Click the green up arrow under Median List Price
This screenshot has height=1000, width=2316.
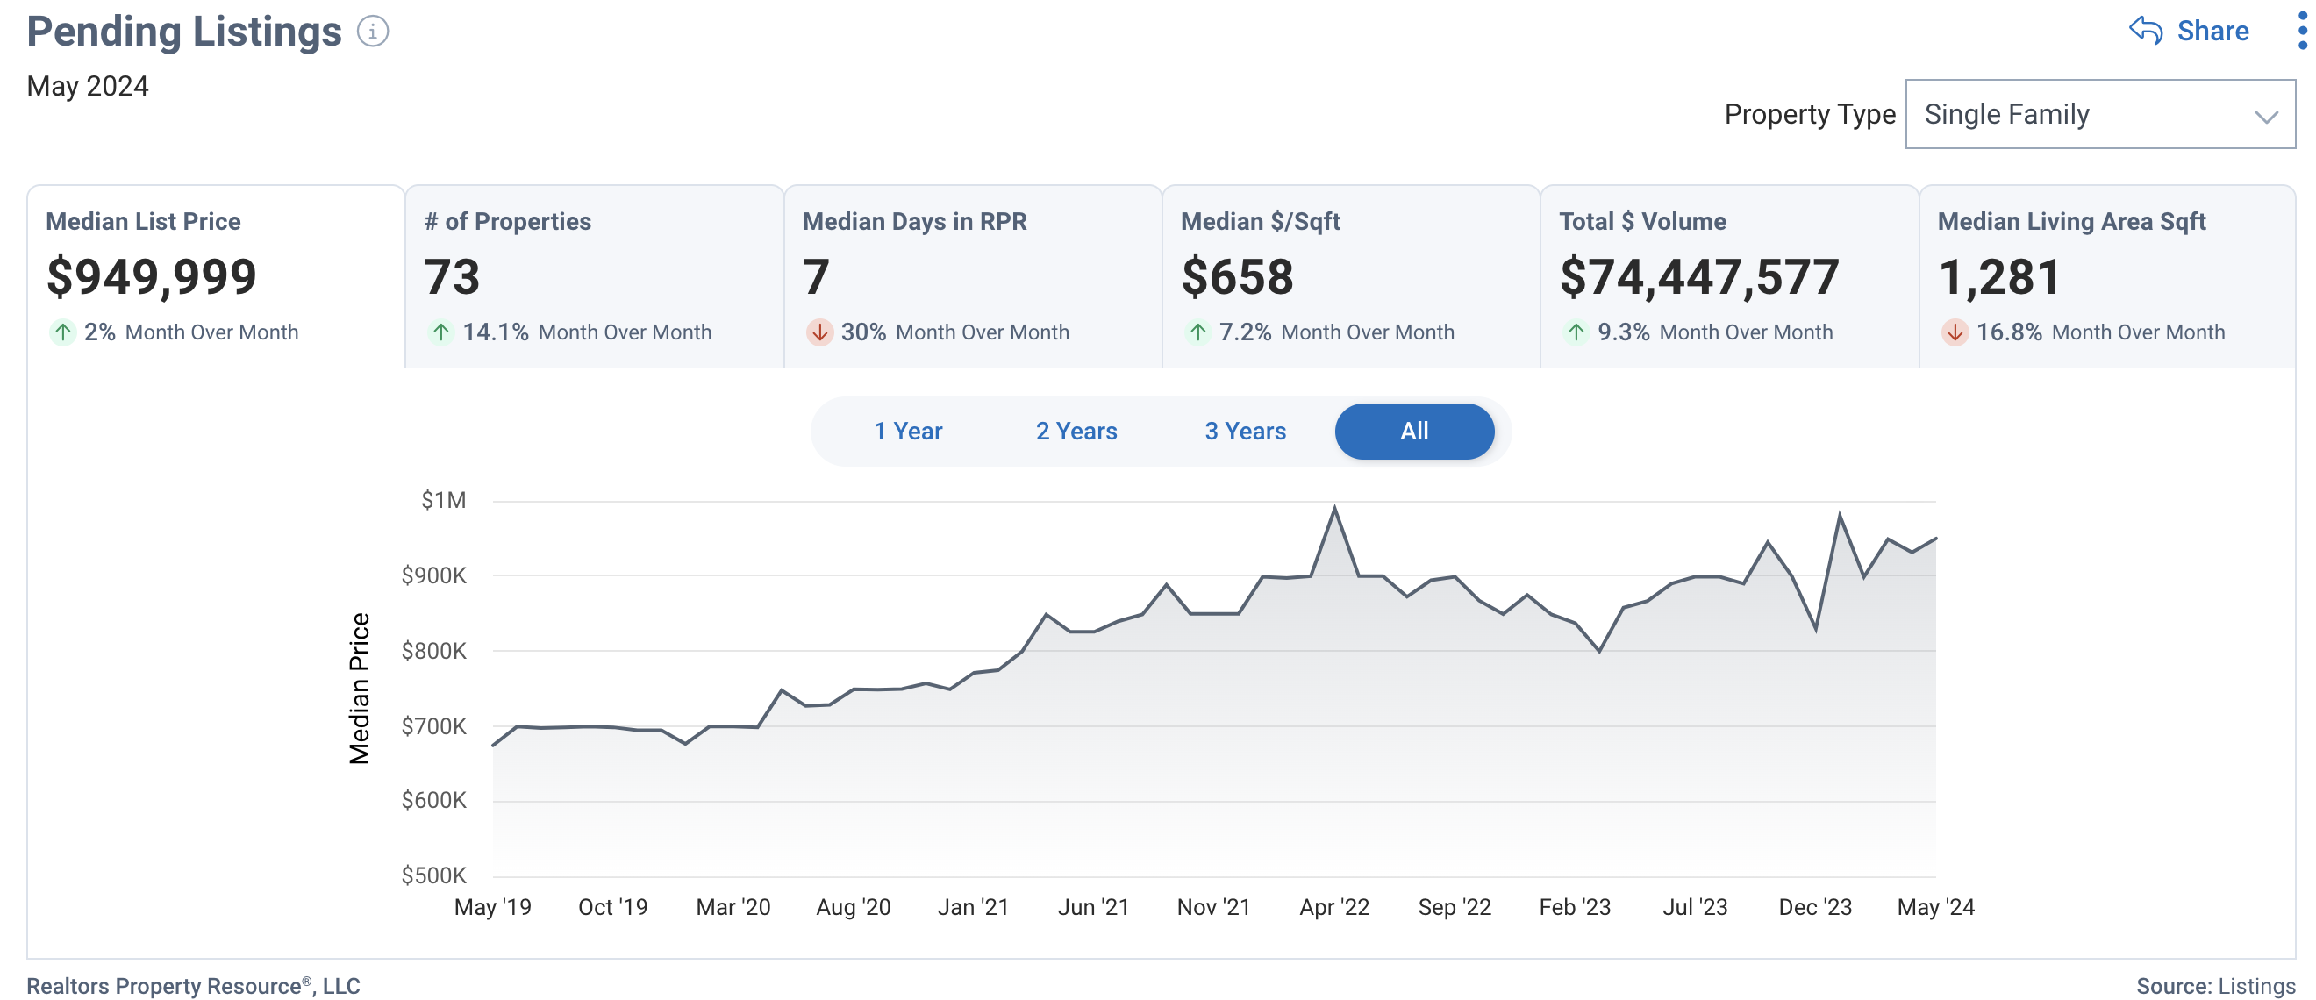coord(62,332)
